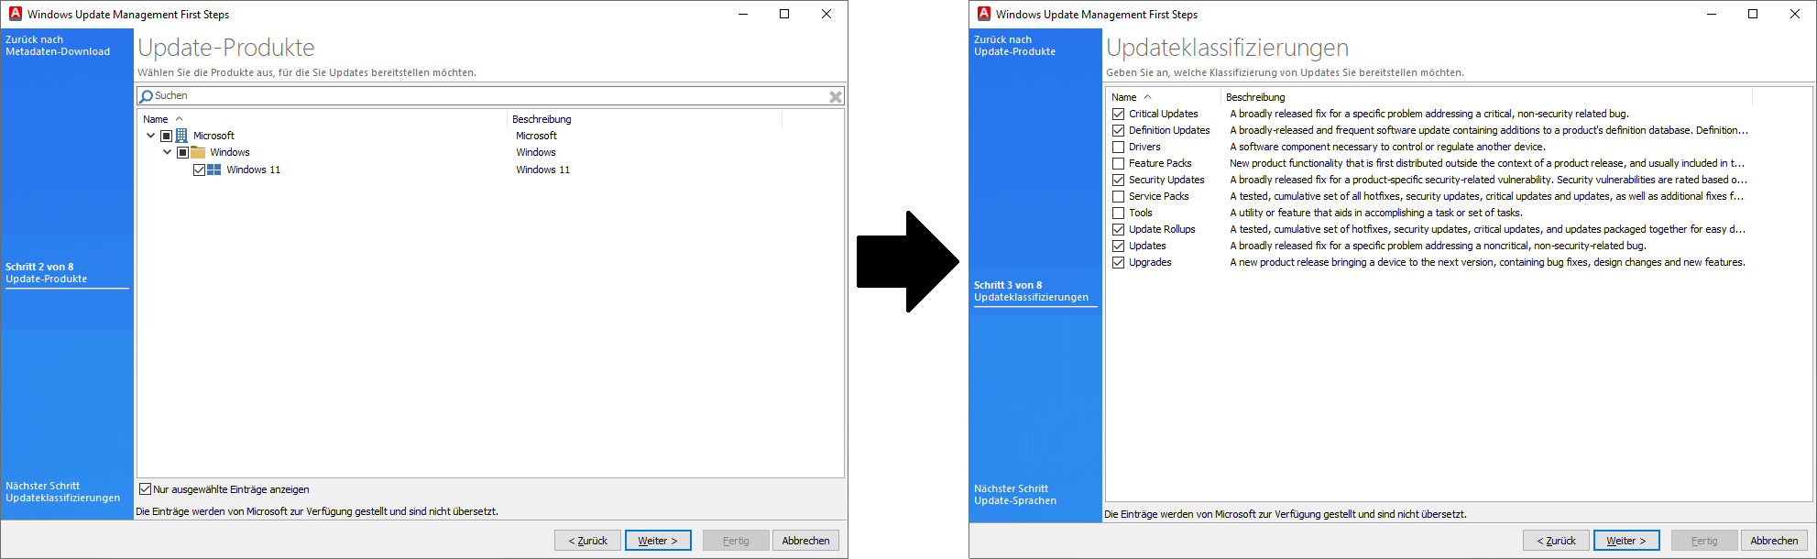Viewport: 1817px width, 559px height.
Task: Open next step Update-Sprachen in the sidebar
Action: coord(1015,495)
